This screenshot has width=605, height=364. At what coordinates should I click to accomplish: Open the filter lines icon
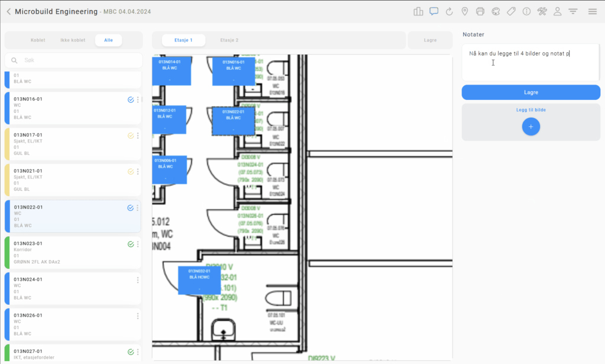(x=573, y=12)
